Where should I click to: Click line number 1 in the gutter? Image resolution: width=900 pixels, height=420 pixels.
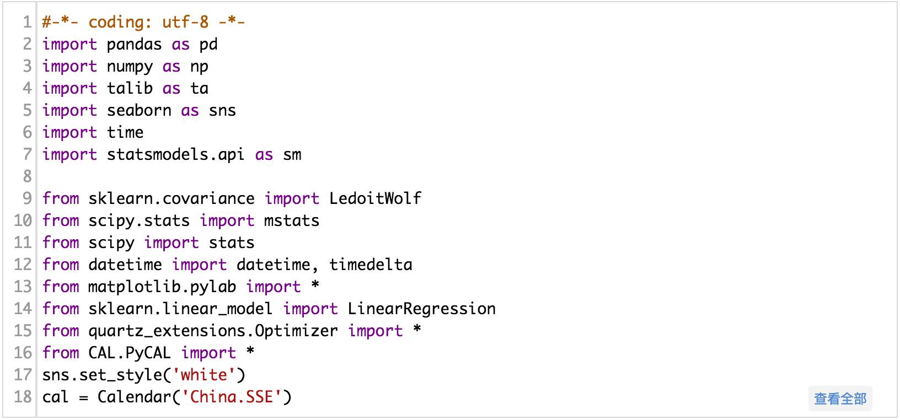click(x=27, y=22)
